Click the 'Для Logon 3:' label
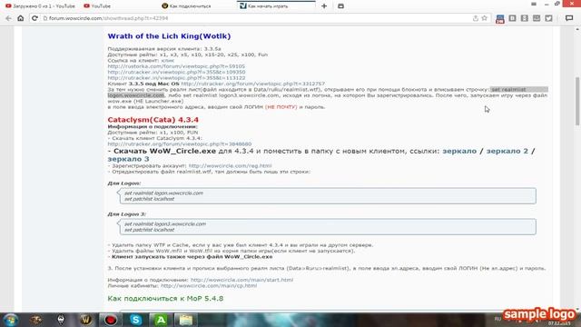The image size is (581, 327). tap(127, 214)
